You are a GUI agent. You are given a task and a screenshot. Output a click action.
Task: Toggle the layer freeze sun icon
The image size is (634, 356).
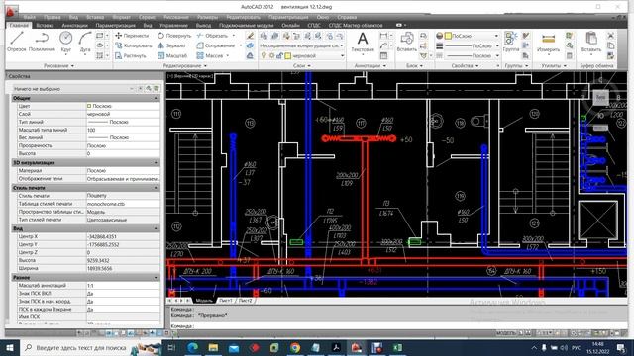[x=271, y=55]
